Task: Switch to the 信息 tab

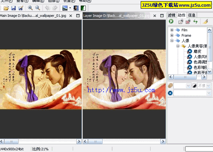Action: [192, 15]
